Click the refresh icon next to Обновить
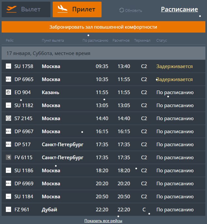Screen dimensions: 207x224 [122, 10]
